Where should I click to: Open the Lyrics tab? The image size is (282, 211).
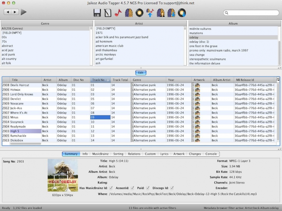click(164, 154)
